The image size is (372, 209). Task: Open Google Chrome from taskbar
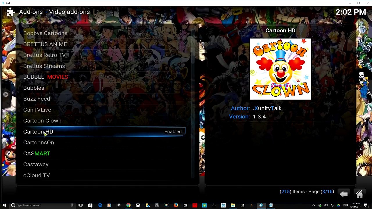point(128,205)
